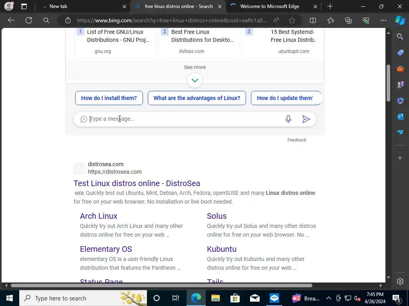
Task: Click the Type here to search taskbar box
Action: pyautogui.click(x=83, y=298)
